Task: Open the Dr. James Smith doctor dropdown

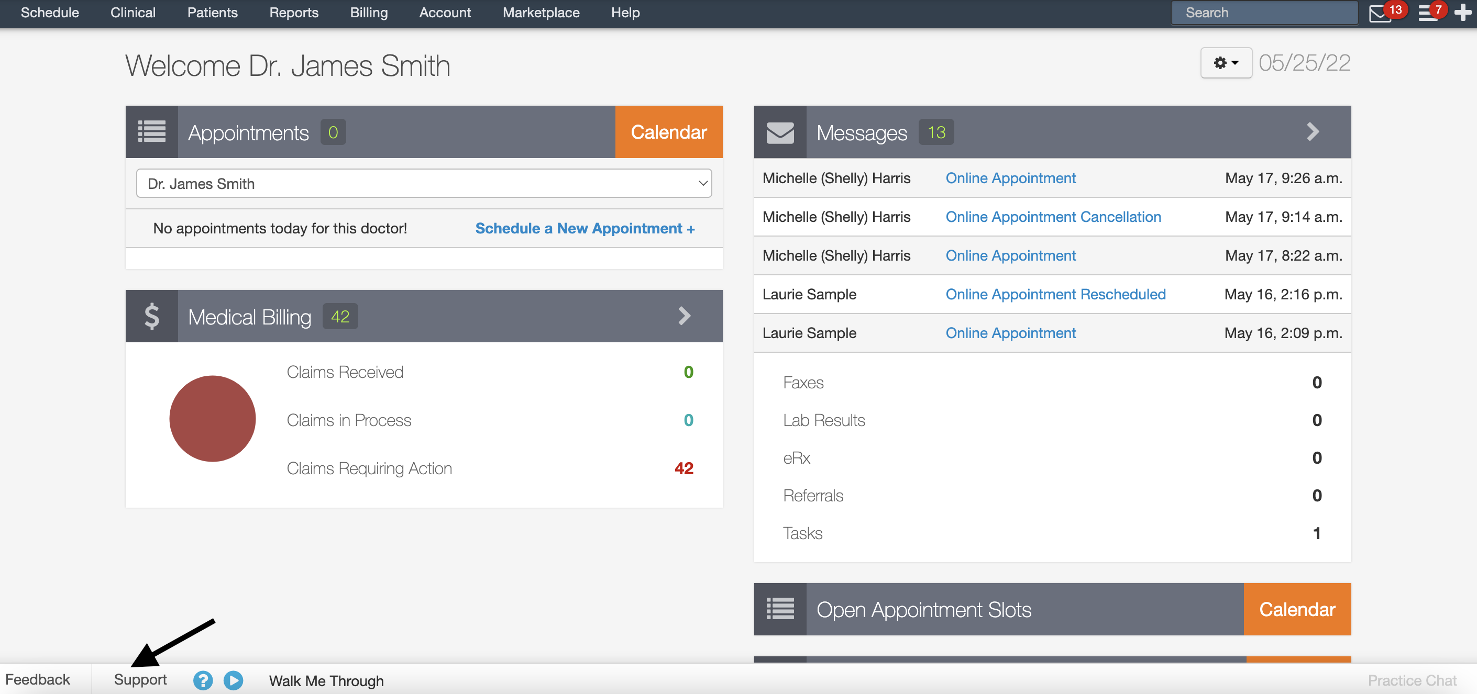Action: click(x=424, y=183)
